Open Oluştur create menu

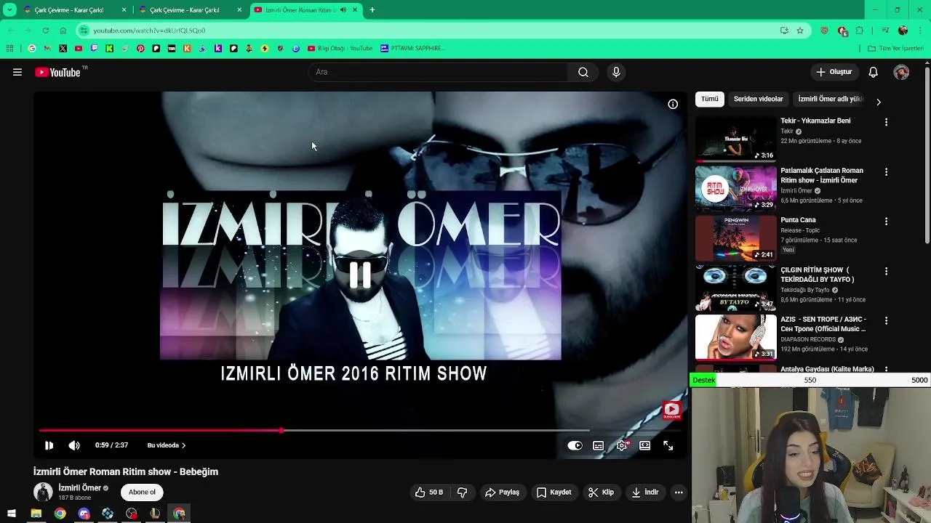point(834,72)
